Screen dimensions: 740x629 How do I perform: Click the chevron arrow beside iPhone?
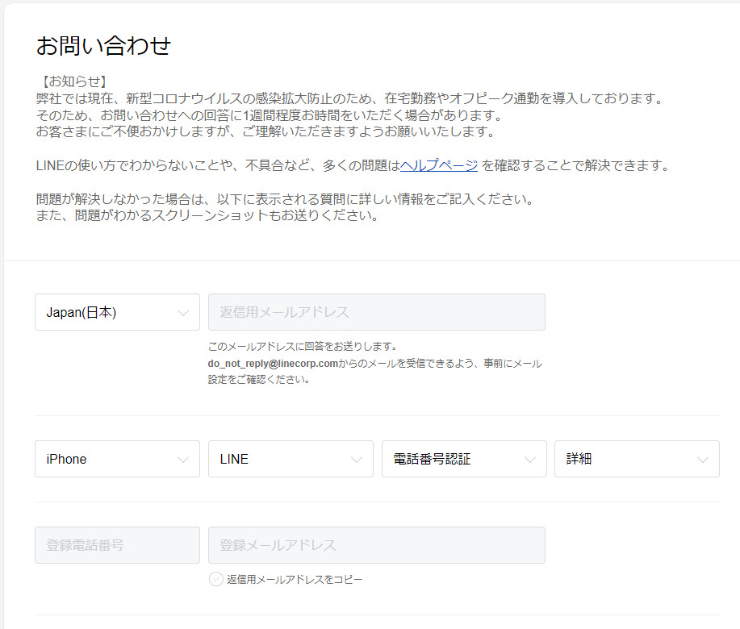click(x=183, y=460)
